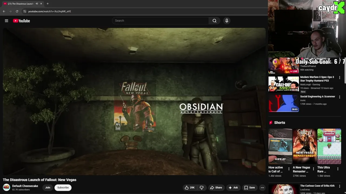The width and height of the screenshot is (346, 194).
Task: Open options for How active is Call short
Action: pos(289,169)
